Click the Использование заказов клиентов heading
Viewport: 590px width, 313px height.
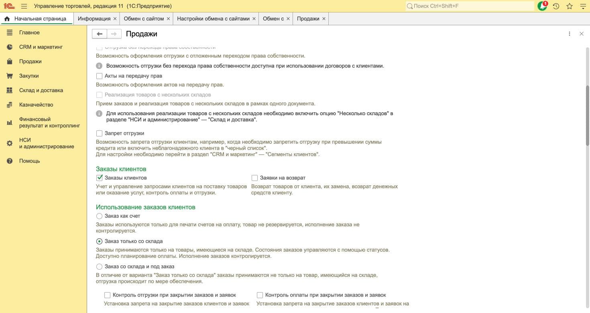pos(146,207)
